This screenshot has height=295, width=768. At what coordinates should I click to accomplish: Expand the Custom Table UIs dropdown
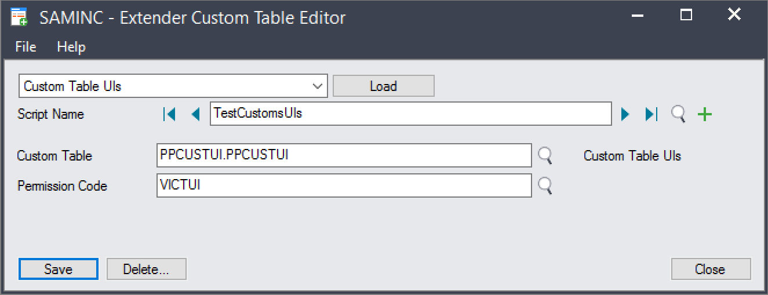point(318,86)
